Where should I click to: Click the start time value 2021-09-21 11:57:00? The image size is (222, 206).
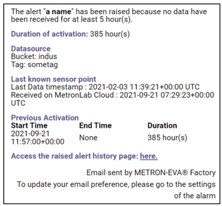coord(38,138)
